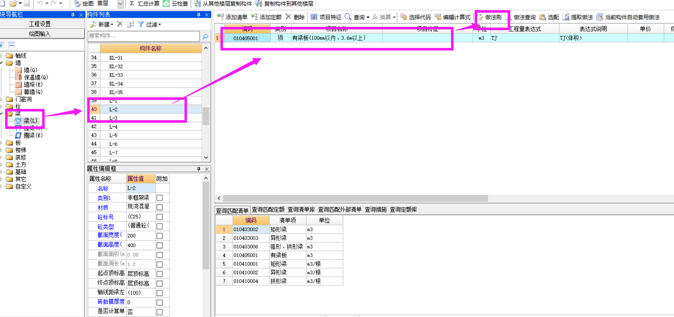674x317 pixels.
Task: Delete component with X icon beside 新建
Action: tap(120, 24)
